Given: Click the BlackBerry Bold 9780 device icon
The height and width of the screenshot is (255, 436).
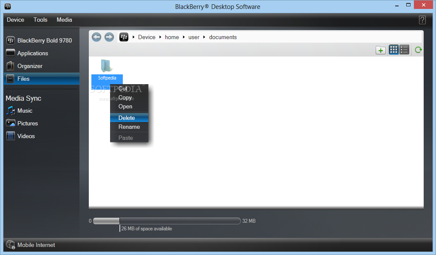Looking at the screenshot, I should (10, 40).
